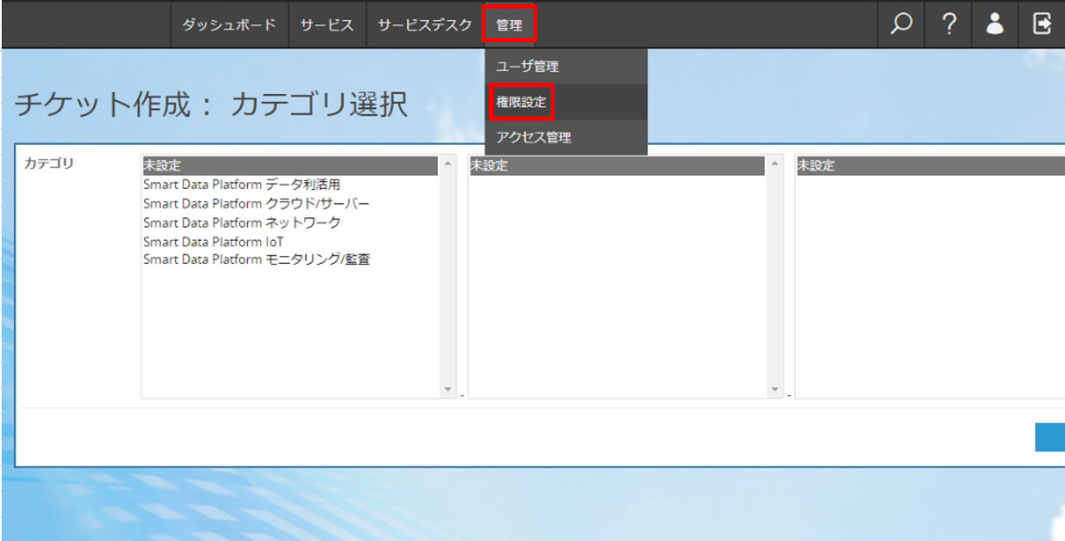This screenshot has height=541, width=1065.
Task: Select ユーザ管理 from the dropdown
Action: [x=566, y=66]
